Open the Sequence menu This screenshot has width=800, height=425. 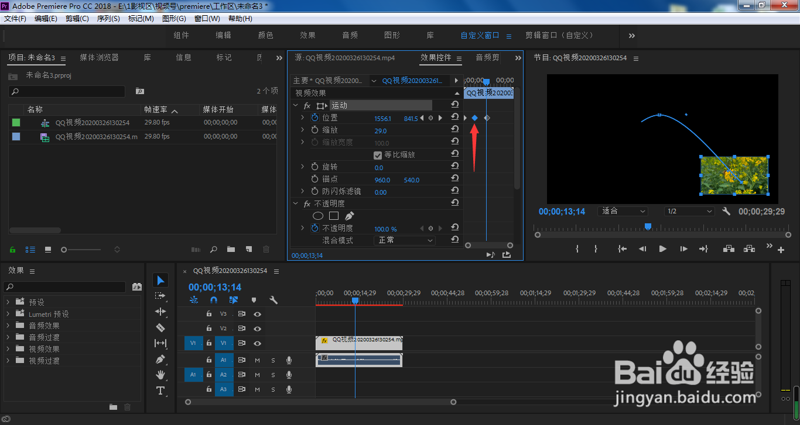click(x=108, y=19)
